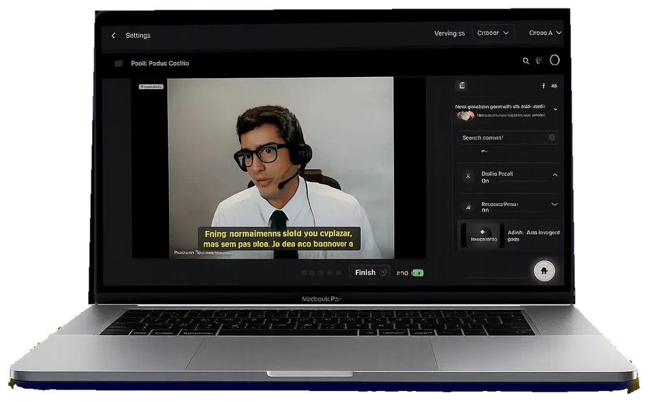Click the Pooli: Poduc Coollio title
Screen dimensions: 648x402
(x=160, y=63)
